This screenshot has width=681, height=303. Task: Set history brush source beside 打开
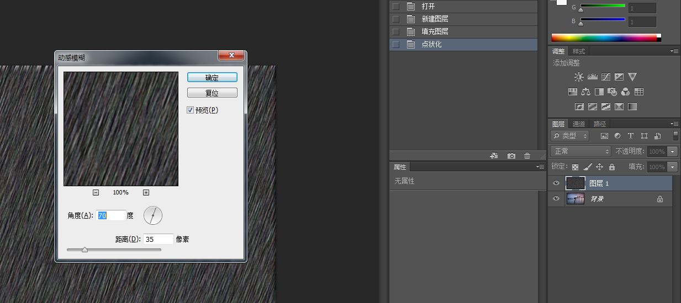tap(395, 7)
